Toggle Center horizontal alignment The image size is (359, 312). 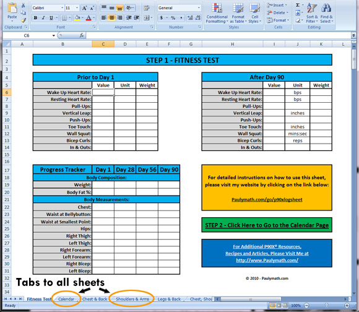(111, 17)
